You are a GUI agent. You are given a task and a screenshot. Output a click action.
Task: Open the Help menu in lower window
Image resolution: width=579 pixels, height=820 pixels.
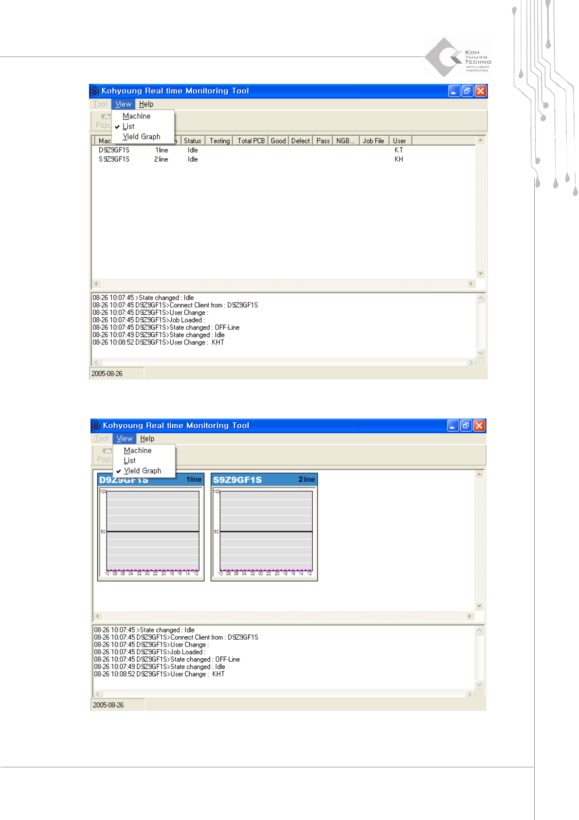147,439
